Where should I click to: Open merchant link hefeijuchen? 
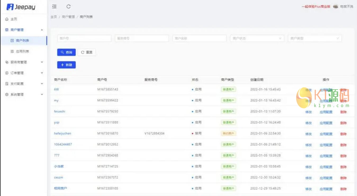point(62,133)
